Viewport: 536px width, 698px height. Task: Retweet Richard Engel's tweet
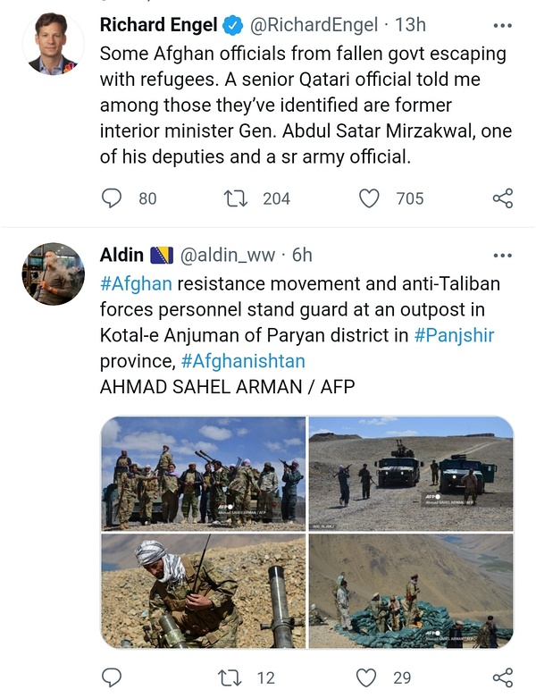235,198
